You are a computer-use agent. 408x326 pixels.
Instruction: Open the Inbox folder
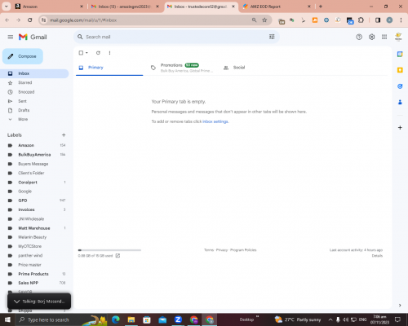(34, 73)
